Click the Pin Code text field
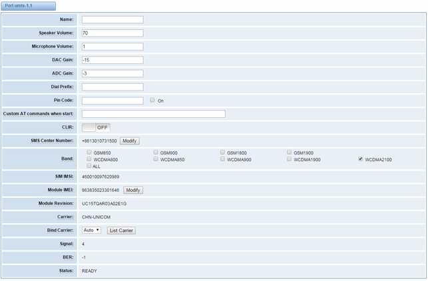The height and width of the screenshot is (281, 428). coord(112,101)
